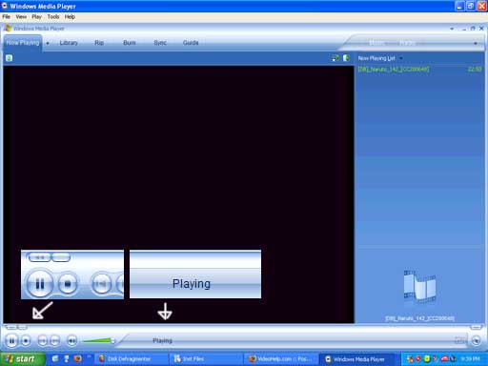Switch to the Burn tab
The width and height of the screenshot is (488, 366).
(130, 43)
